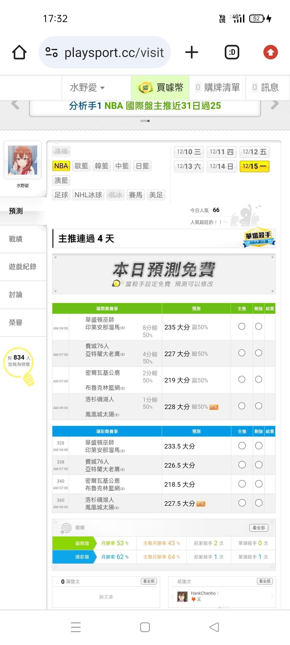Image resolution: width=290 pixels, height=645 pixels.
Task: Open the 訊息 menu item
Action: [x=268, y=88]
